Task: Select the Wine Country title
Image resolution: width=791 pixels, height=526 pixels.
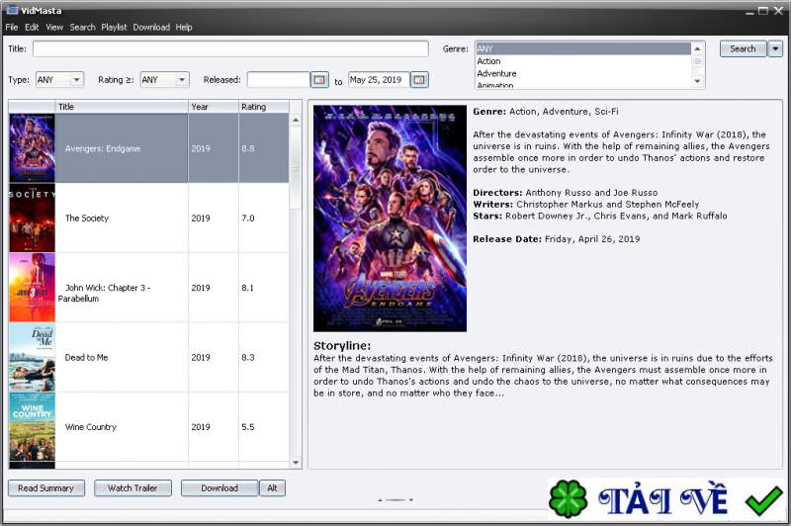Action: [91, 427]
